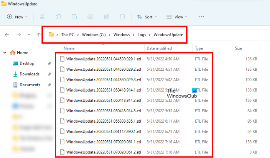Viewport: 270px width, 158px height.
Task: Click the 96 KB size cell
Action: click(252, 121)
